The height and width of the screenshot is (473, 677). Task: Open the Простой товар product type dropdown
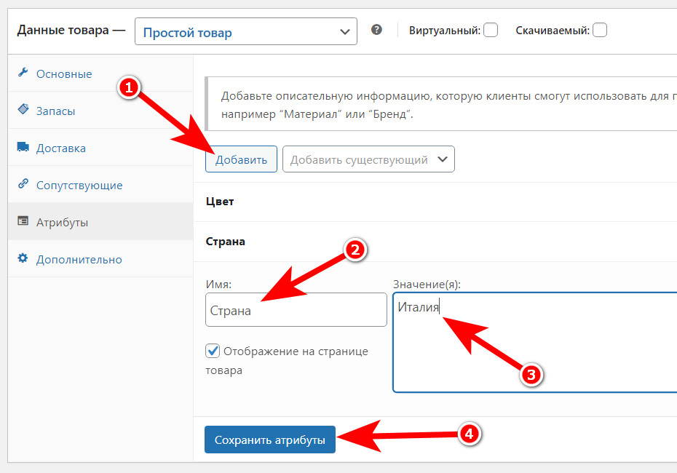click(x=245, y=31)
